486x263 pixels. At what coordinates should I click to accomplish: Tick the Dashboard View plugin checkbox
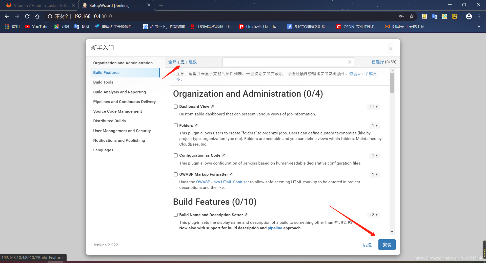[x=176, y=107]
